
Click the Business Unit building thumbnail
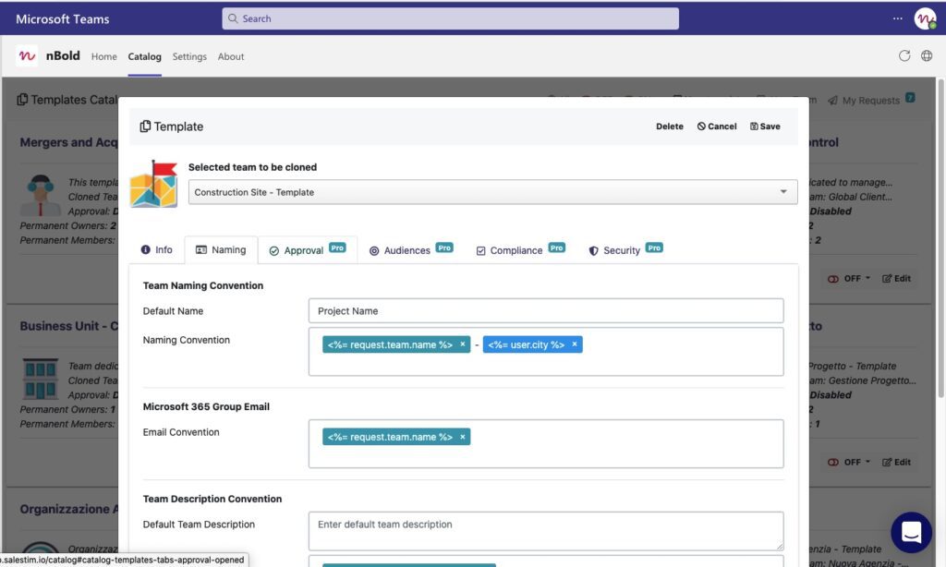pos(41,379)
